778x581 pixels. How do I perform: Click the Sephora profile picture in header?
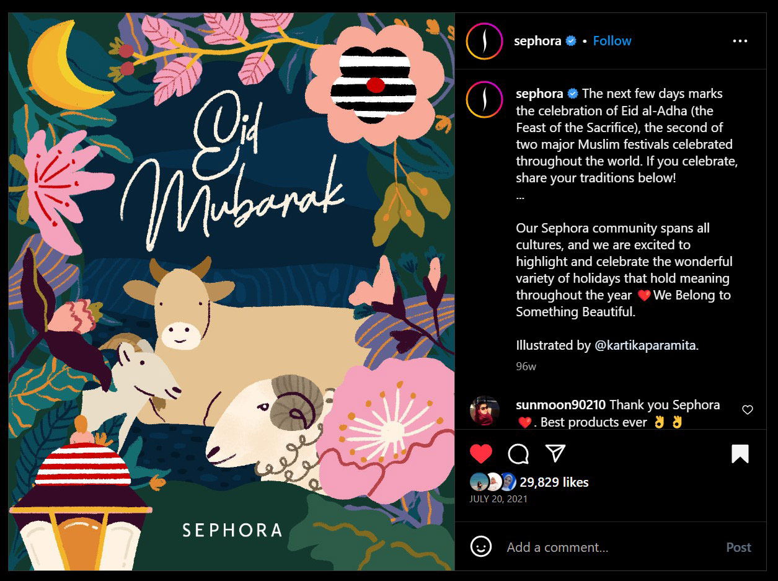(484, 41)
